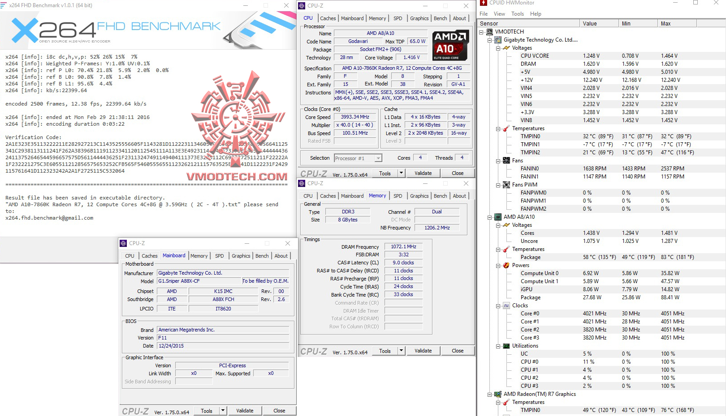The height and width of the screenshot is (416, 726).
Task: Click the Fans icon in sensor tree
Action: point(506,161)
